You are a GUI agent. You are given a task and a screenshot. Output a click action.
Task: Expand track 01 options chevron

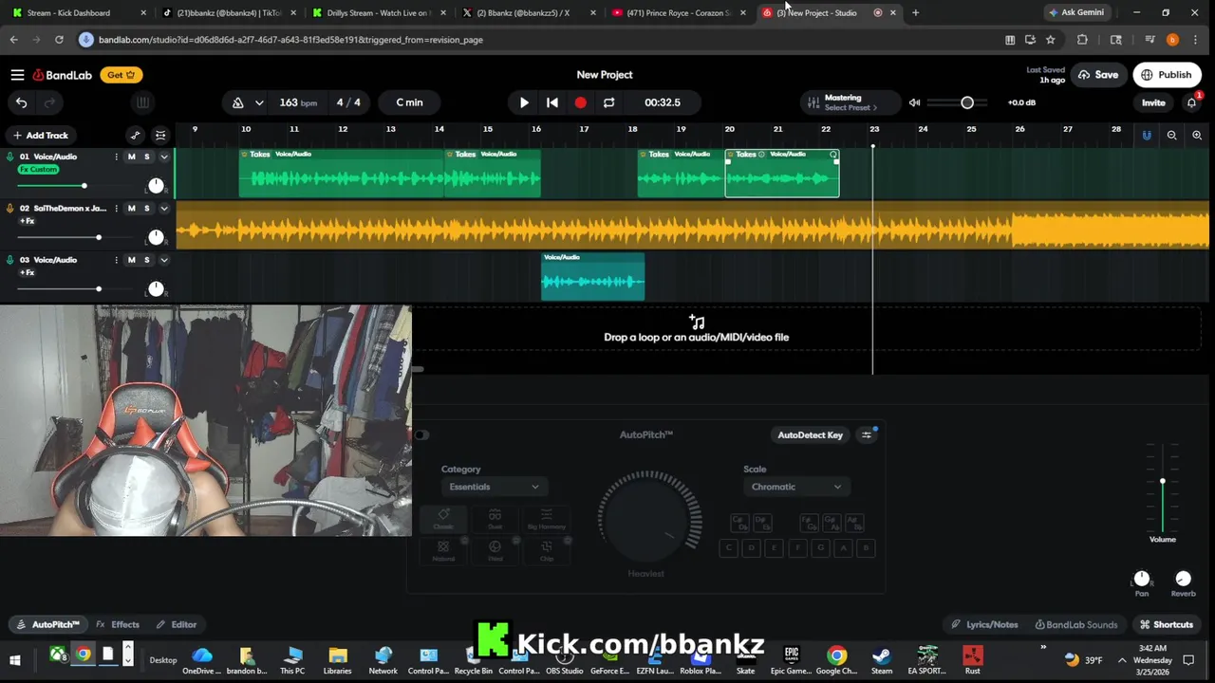click(163, 157)
